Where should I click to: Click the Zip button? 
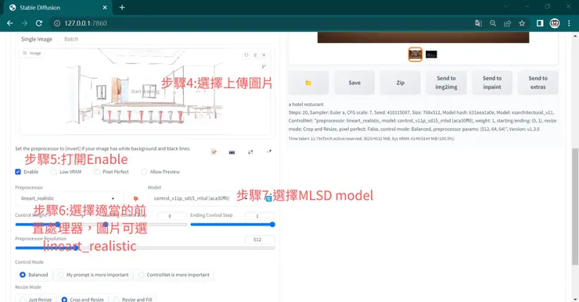401,83
